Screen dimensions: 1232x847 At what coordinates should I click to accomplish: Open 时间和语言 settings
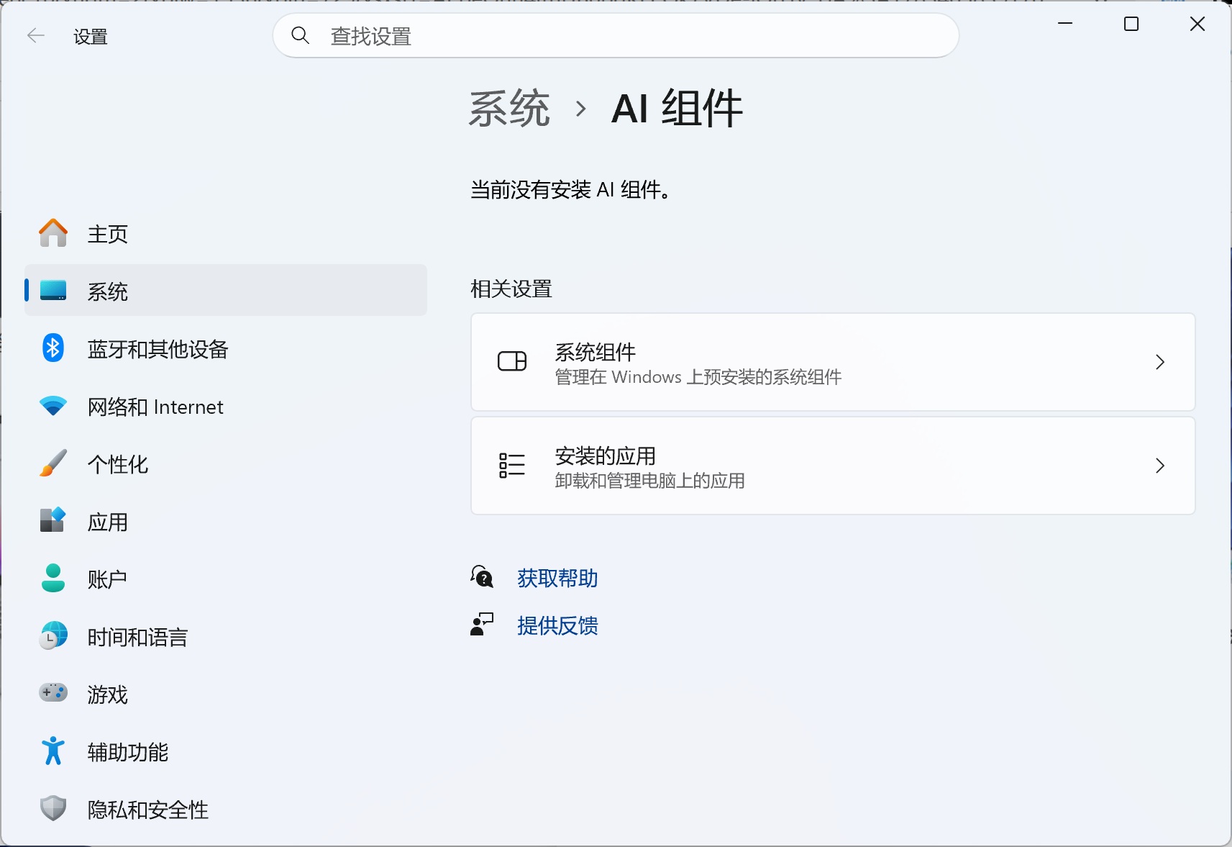[x=226, y=636]
